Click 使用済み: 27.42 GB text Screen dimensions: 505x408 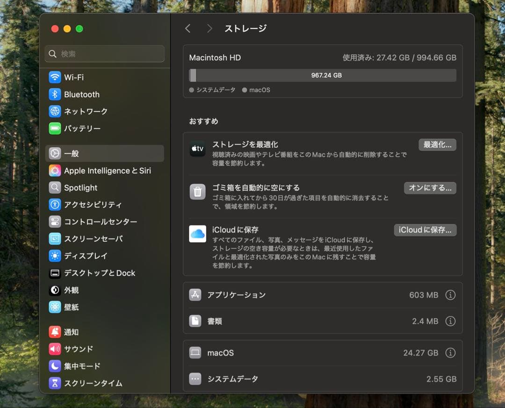click(376, 57)
